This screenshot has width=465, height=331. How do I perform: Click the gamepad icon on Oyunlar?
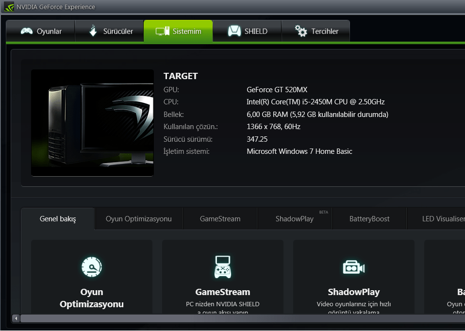coord(27,31)
